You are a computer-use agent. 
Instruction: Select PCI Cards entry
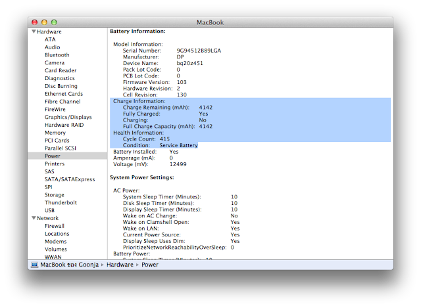pyautogui.click(x=57, y=141)
